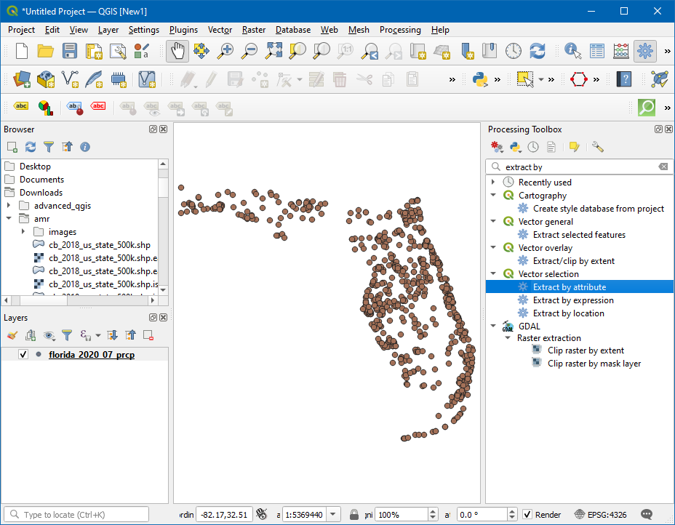Screen dimensions: 675x525
Task: Click the Identify Features tool
Action: pos(573,51)
